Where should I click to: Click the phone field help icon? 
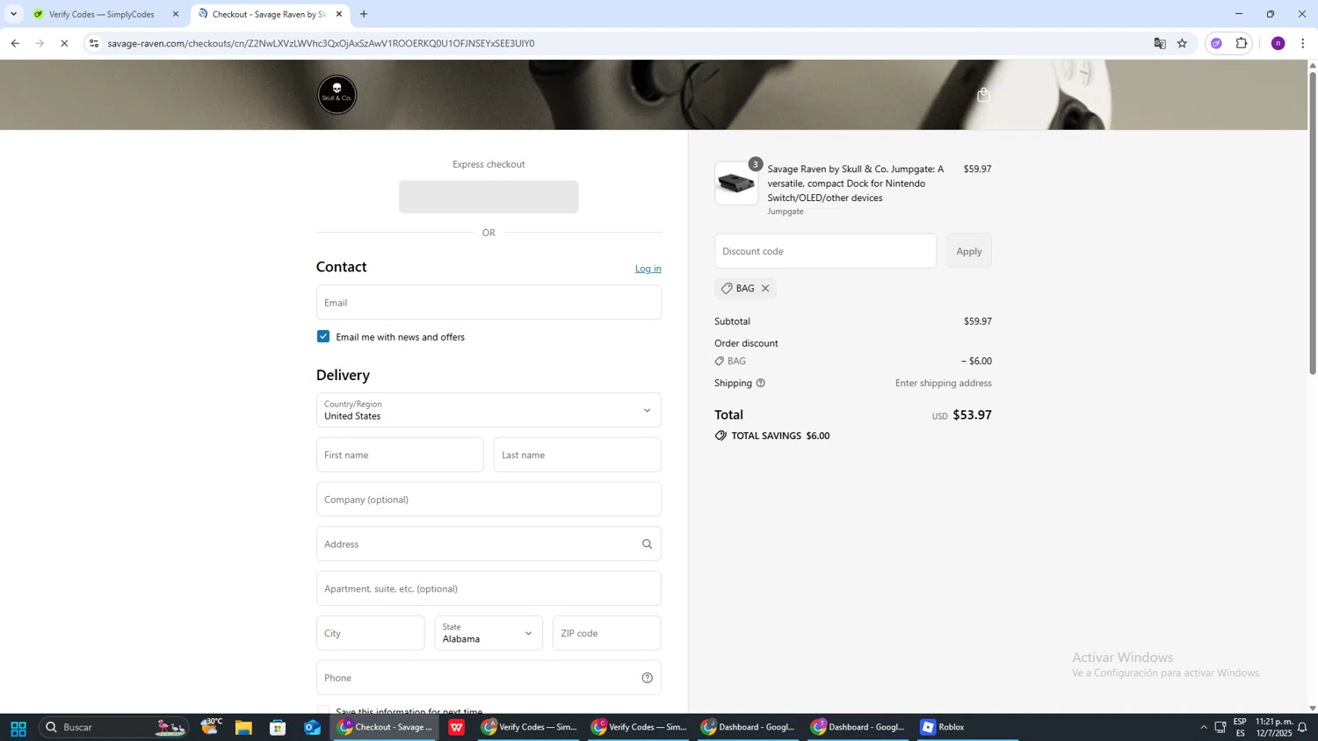(648, 678)
